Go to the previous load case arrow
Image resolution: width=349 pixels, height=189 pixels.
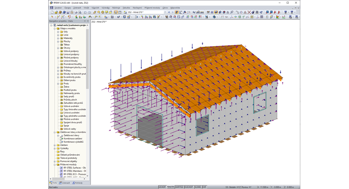coord(169,12)
